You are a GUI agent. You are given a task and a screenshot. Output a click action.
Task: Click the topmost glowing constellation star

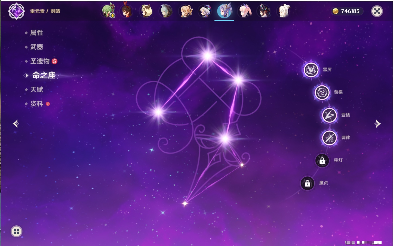tap(208, 56)
